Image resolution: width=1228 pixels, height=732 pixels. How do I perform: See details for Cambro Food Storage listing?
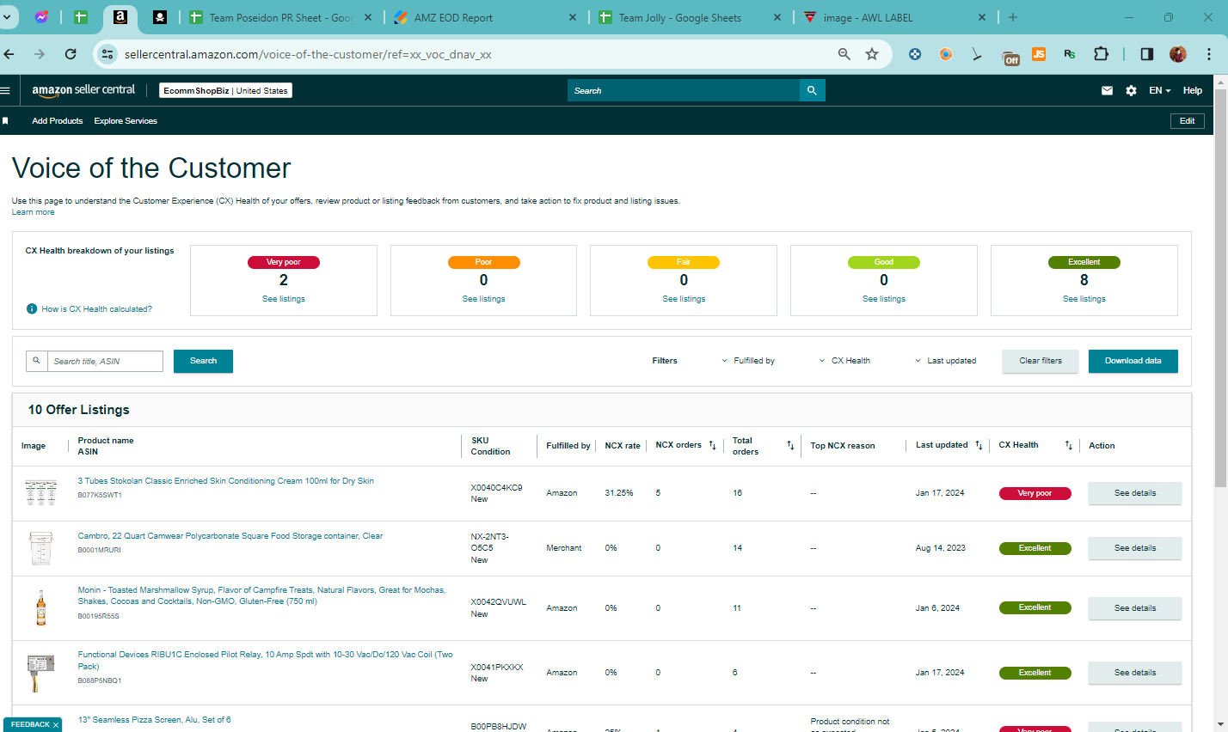click(1134, 548)
